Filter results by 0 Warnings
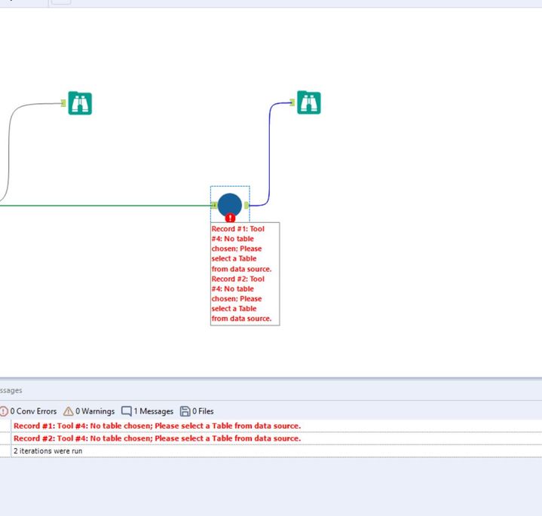542x516 pixels. (89, 411)
